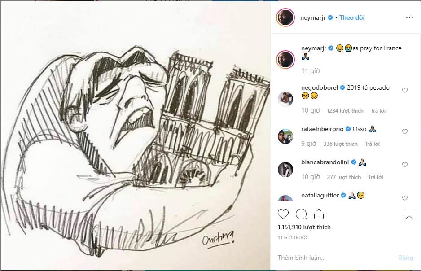Like rafaelribeirorio's comment heart
This screenshot has width=421, height=271.
click(405, 131)
